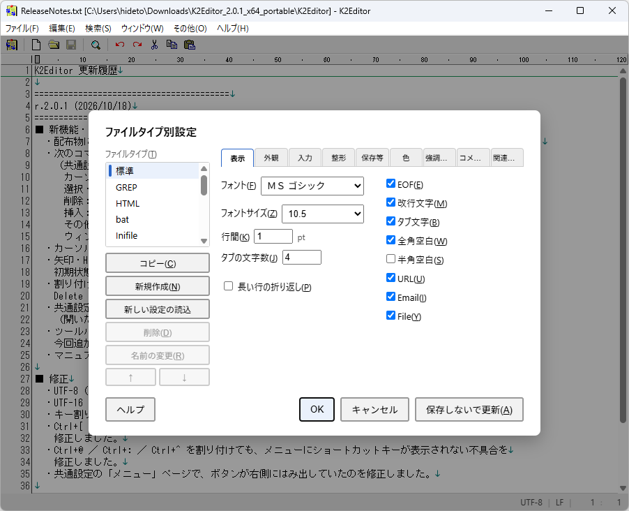Switch to the 外観 tab
The height and width of the screenshot is (511, 629).
click(271, 158)
